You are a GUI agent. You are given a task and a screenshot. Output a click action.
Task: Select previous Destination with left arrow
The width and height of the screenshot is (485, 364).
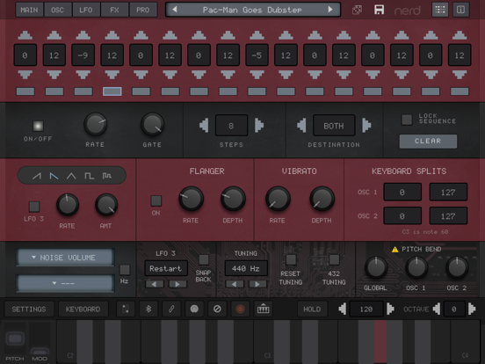[301, 126]
